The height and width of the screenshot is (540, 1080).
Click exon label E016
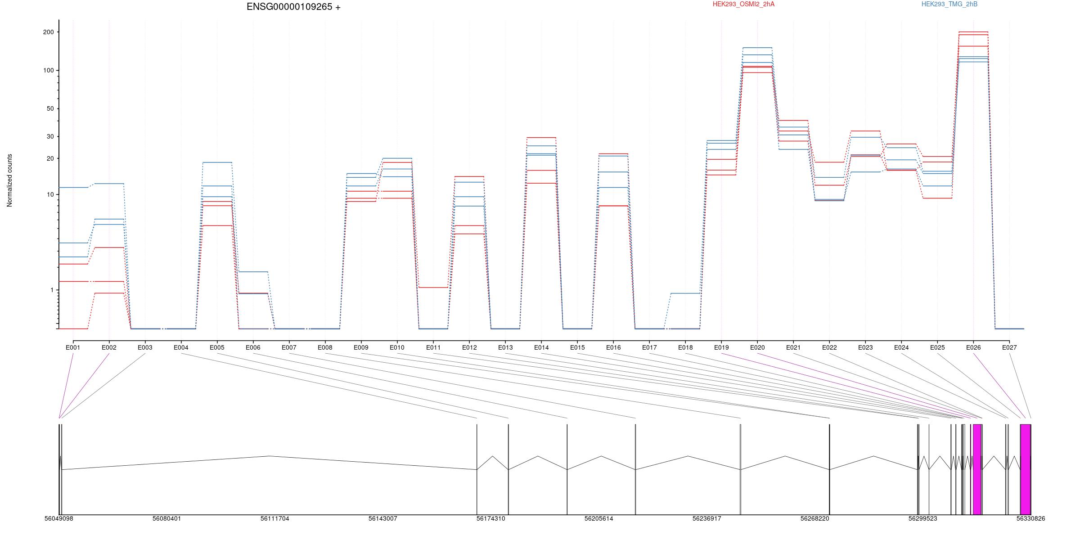click(x=613, y=347)
